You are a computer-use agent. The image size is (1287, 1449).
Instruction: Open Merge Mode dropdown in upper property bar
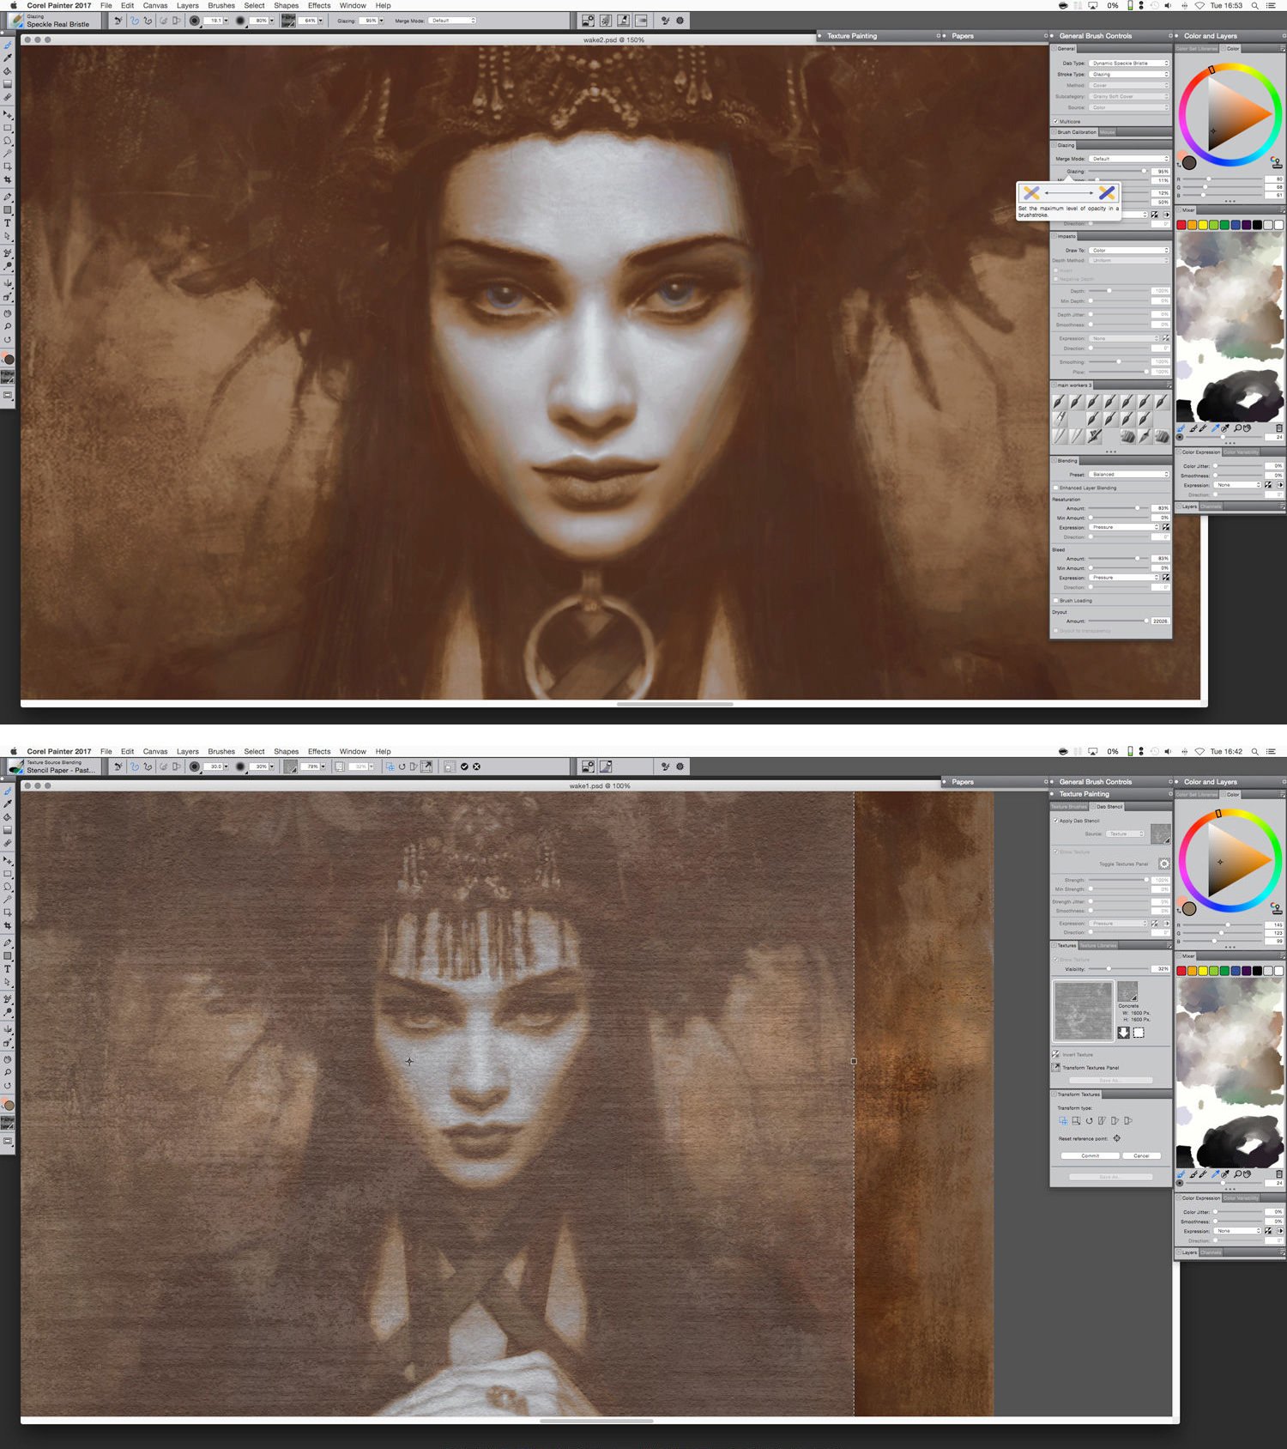[451, 21]
